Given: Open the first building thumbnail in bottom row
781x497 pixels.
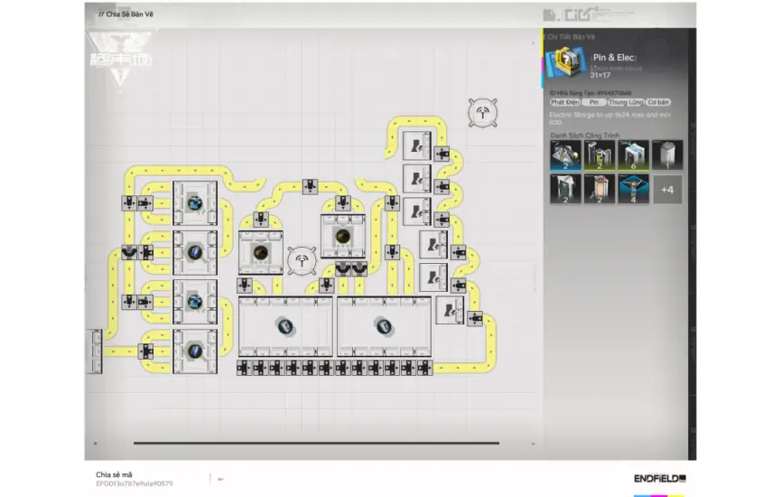Looking at the screenshot, I should pos(565,189).
